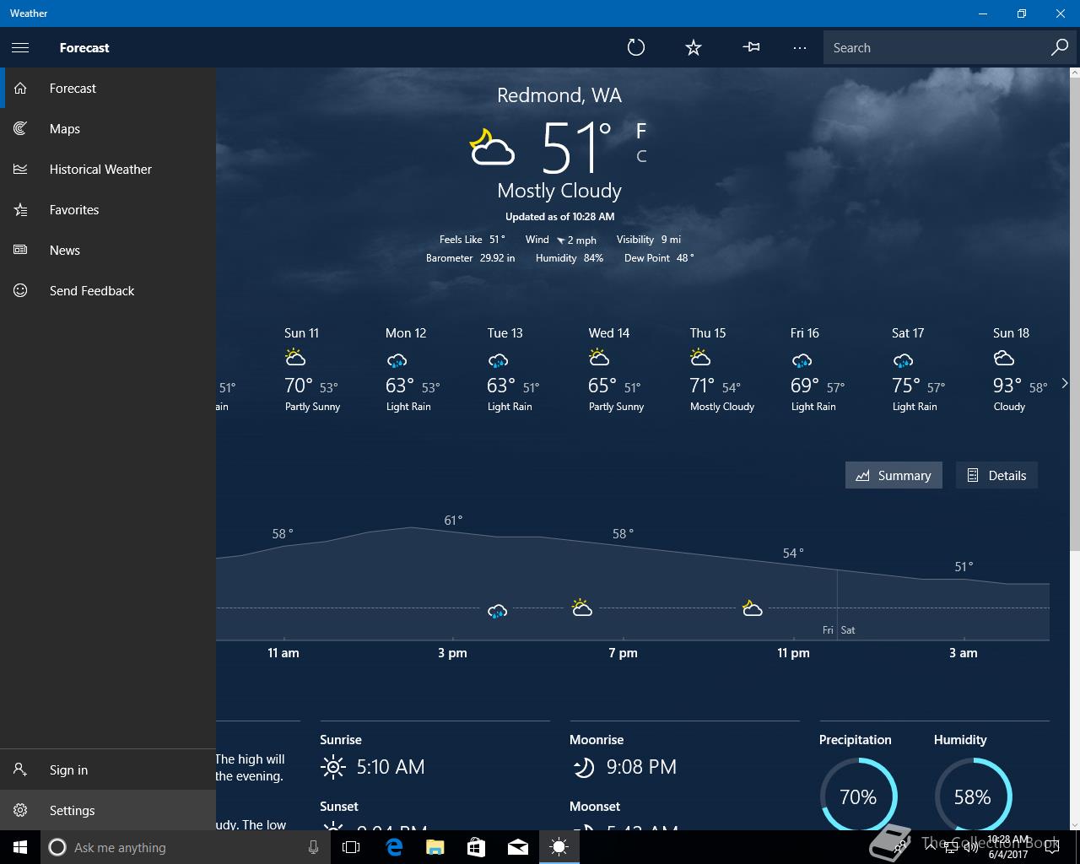Click Sign in at sidebar bottom
Screen dimensions: 1080x864
click(108, 769)
